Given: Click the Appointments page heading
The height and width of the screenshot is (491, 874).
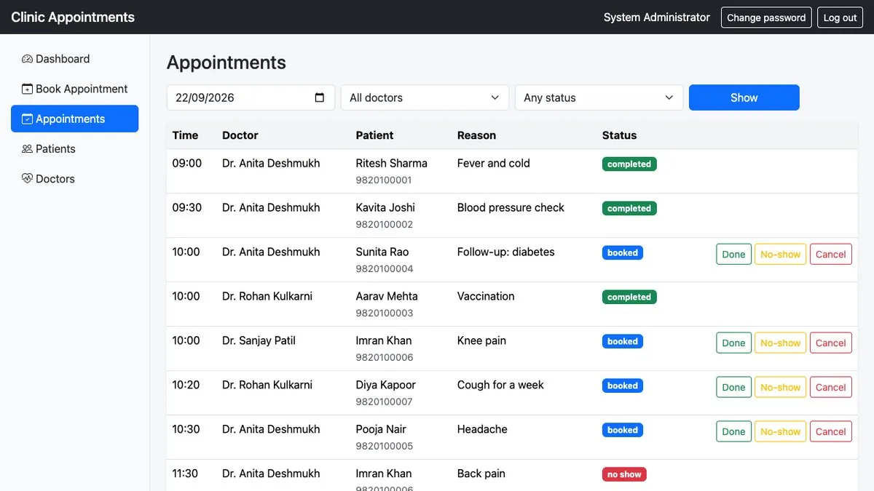Looking at the screenshot, I should coord(227,63).
